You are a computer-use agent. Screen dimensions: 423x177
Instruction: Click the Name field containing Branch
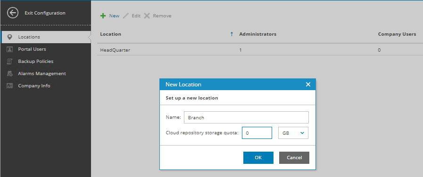click(x=246, y=117)
